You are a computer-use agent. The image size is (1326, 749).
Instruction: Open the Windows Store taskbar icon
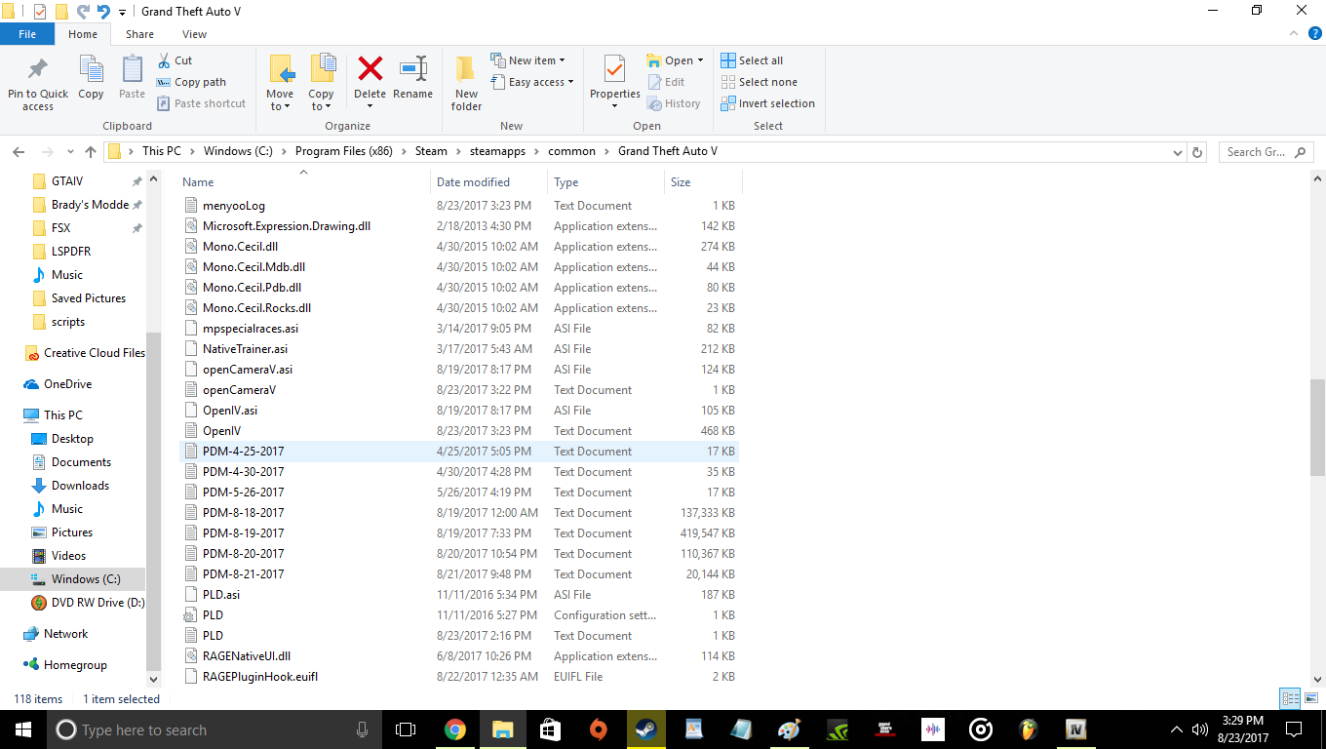click(x=550, y=729)
